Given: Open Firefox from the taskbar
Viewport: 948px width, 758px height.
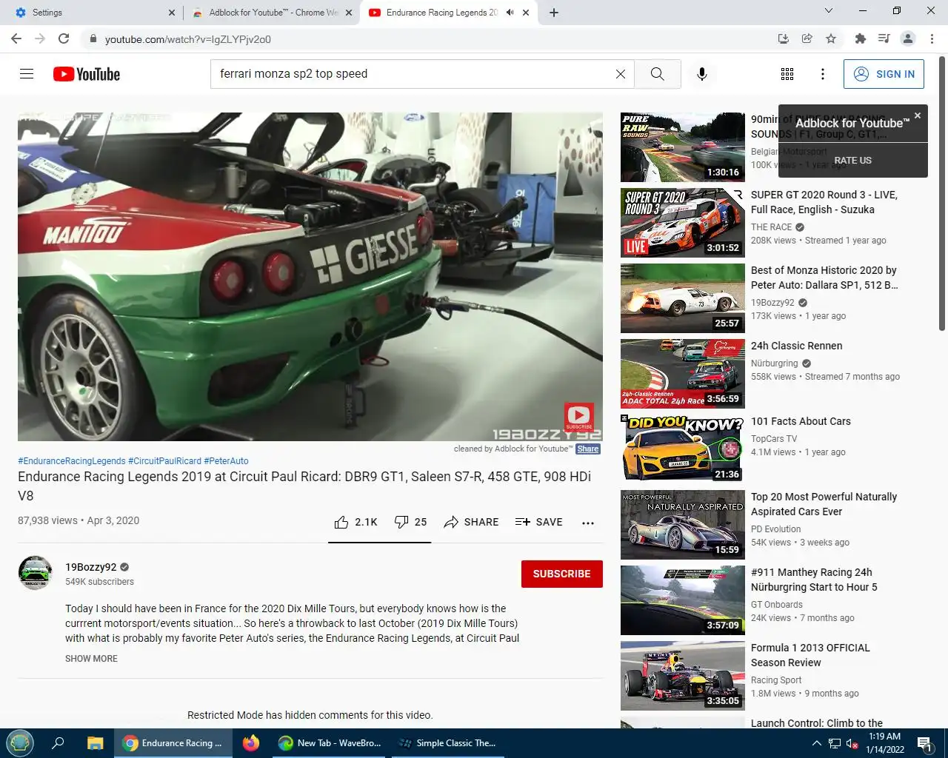Looking at the screenshot, I should point(251,743).
